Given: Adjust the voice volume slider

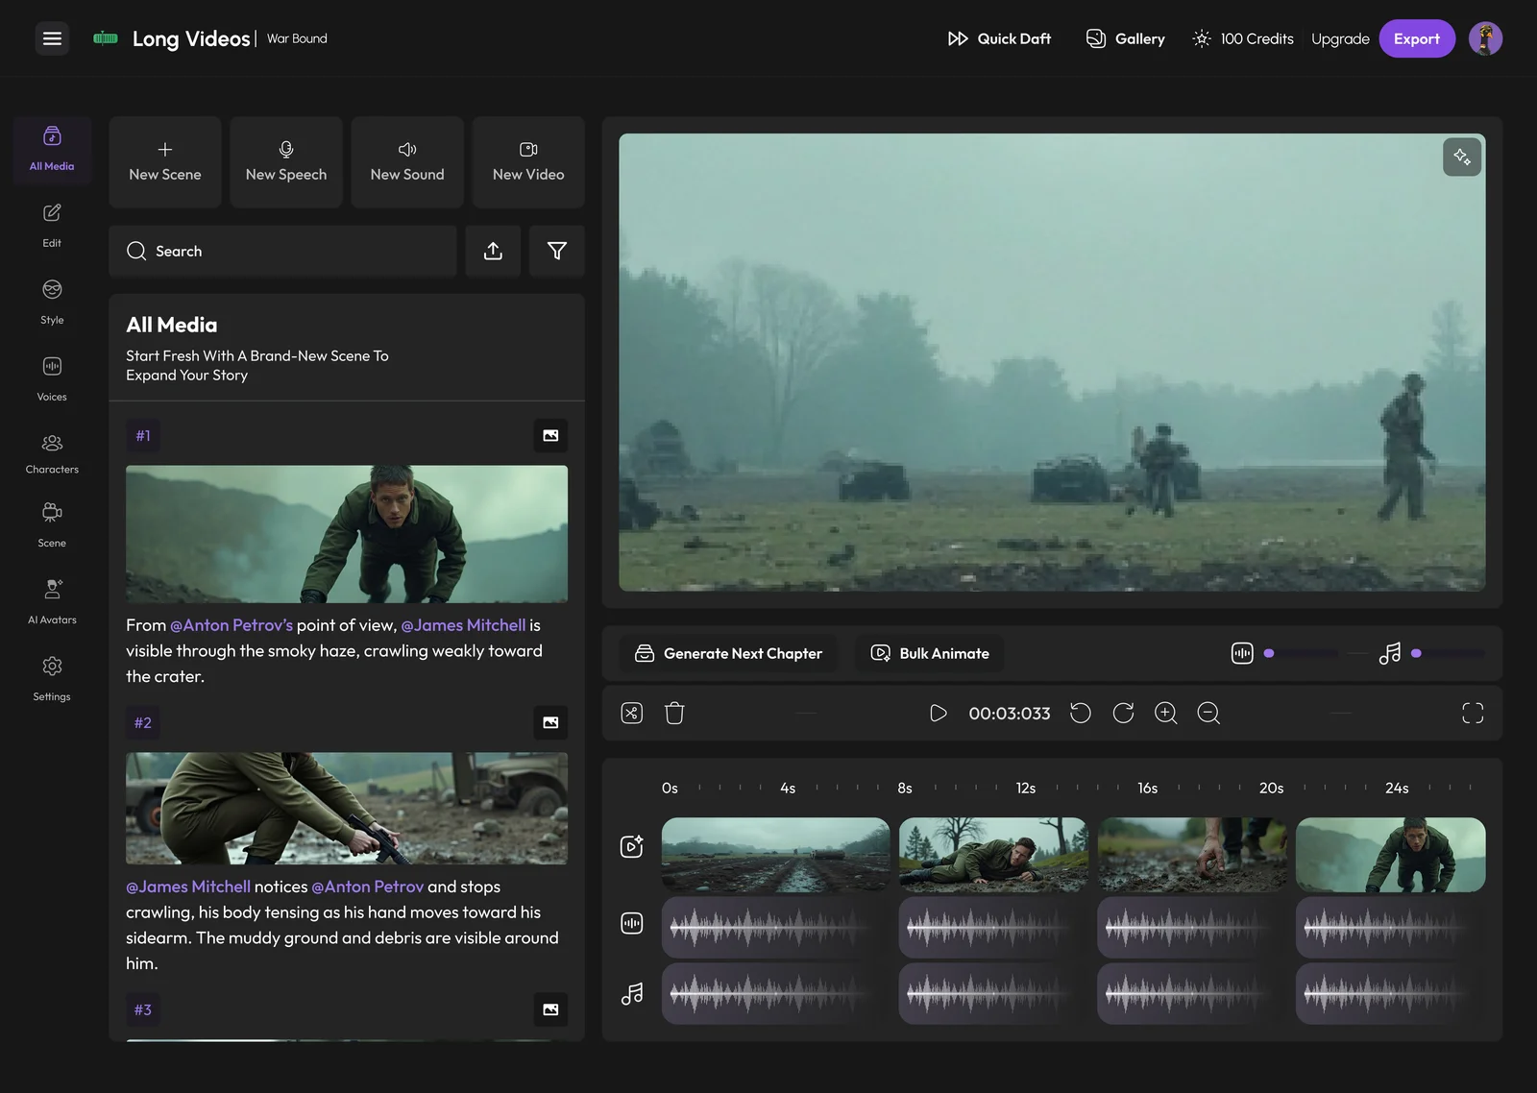Looking at the screenshot, I should click(x=1303, y=653).
